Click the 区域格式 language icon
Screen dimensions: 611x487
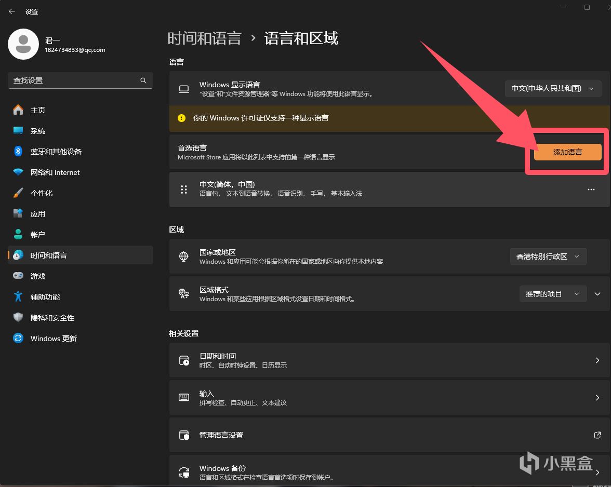(x=183, y=294)
